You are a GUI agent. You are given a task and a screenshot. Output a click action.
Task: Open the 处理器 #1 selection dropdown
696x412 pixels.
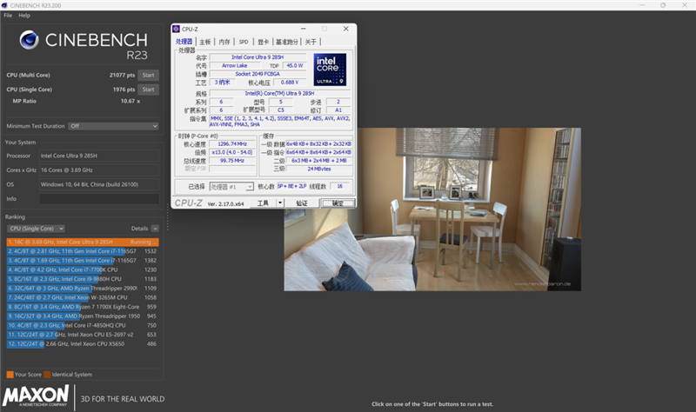231,187
